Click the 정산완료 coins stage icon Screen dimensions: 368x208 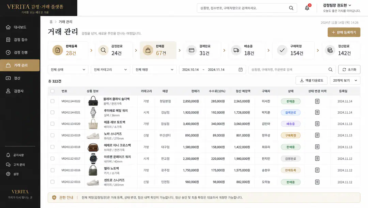pyautogui.click(x=330, y=50)
